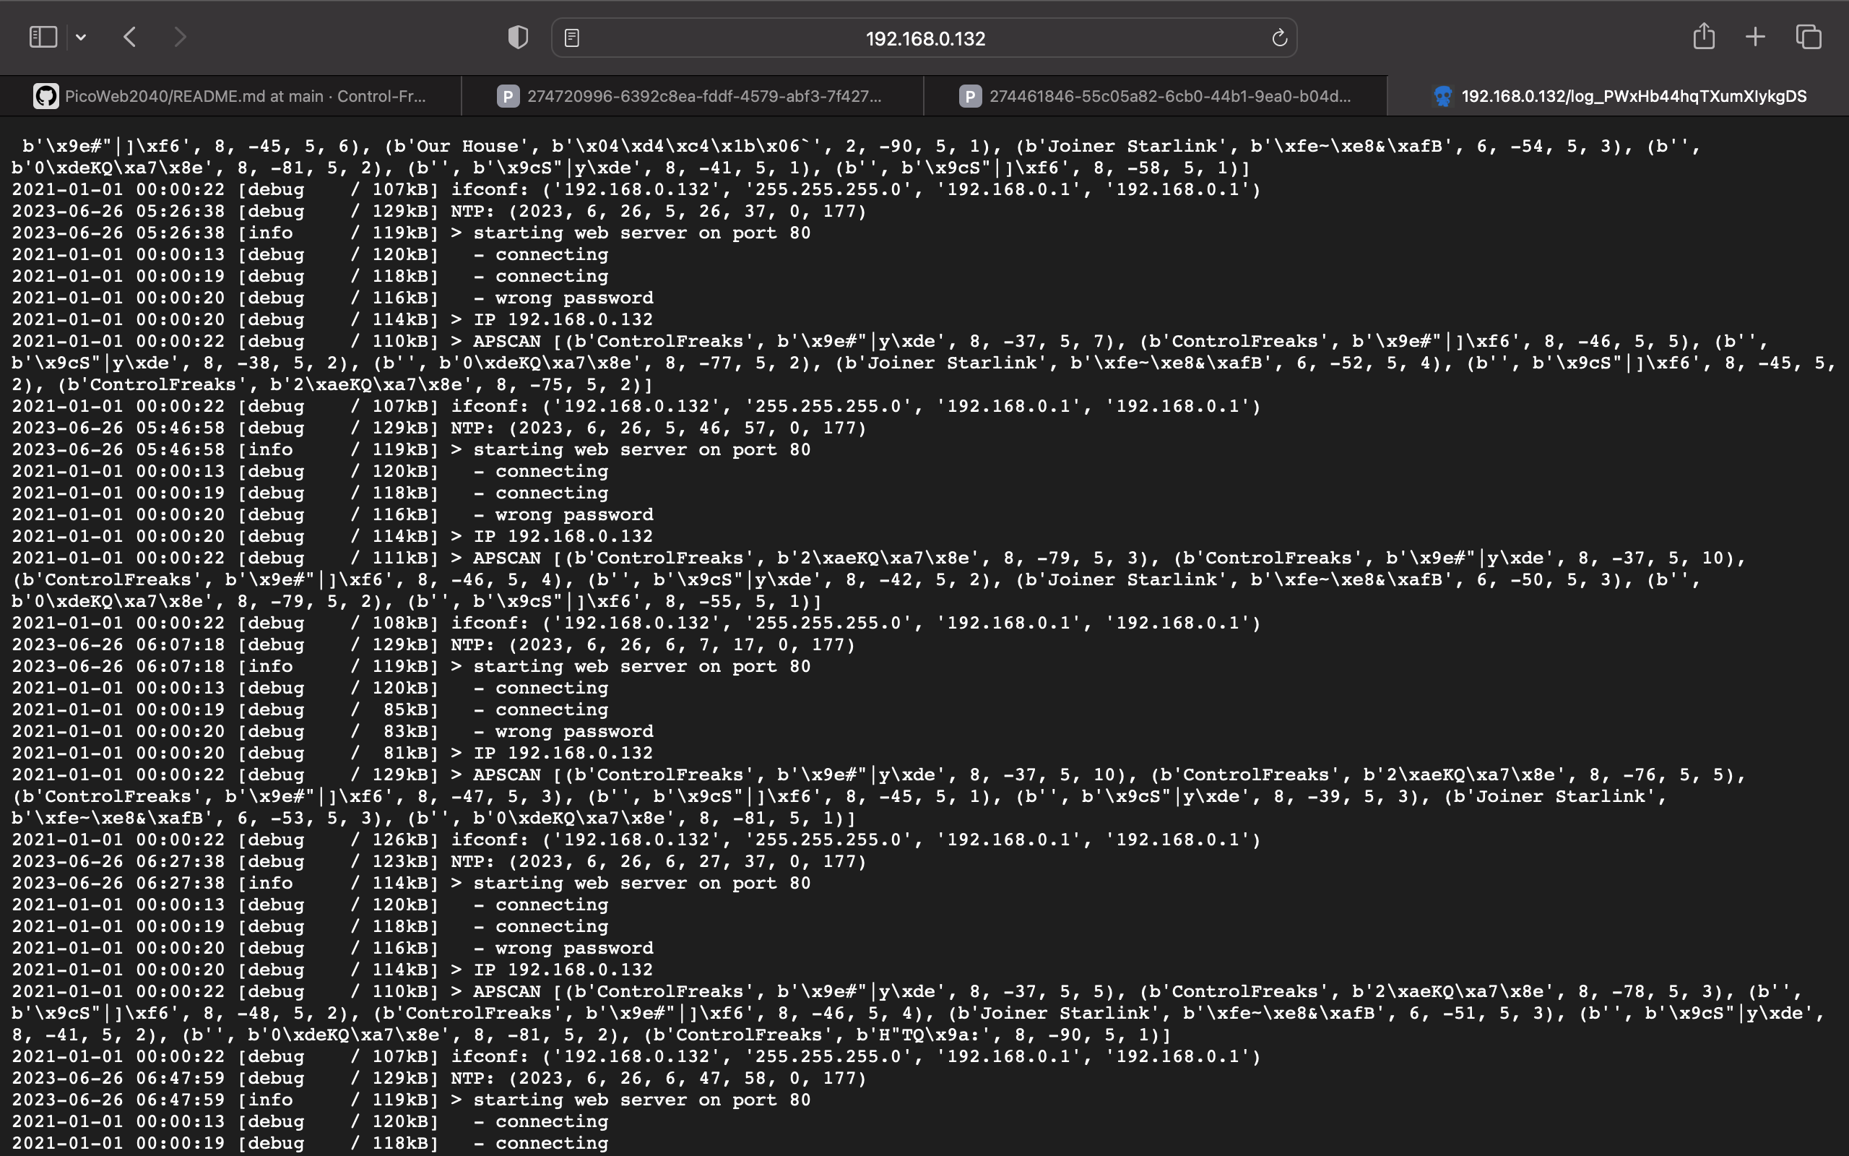1849x1156 pixels.
Task: Switch to Pastebin tab 274461846-55c05a82
Action: [1161, 95]
